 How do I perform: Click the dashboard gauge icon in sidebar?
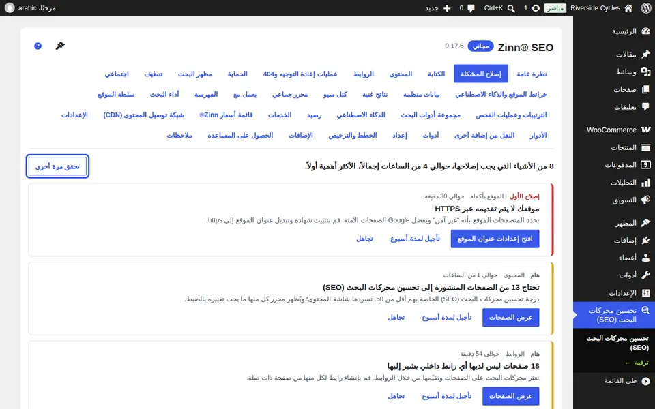pos(646,31)
